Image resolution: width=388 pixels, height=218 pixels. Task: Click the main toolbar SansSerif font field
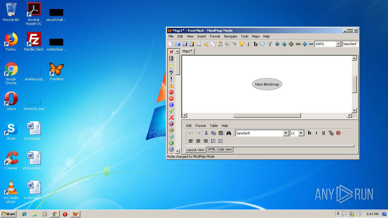(x=350, y=44)
